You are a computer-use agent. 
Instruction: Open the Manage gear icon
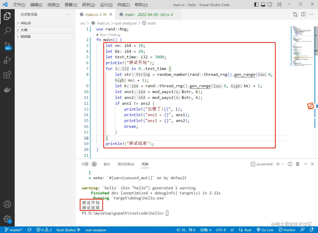click(x=7, y=219)
